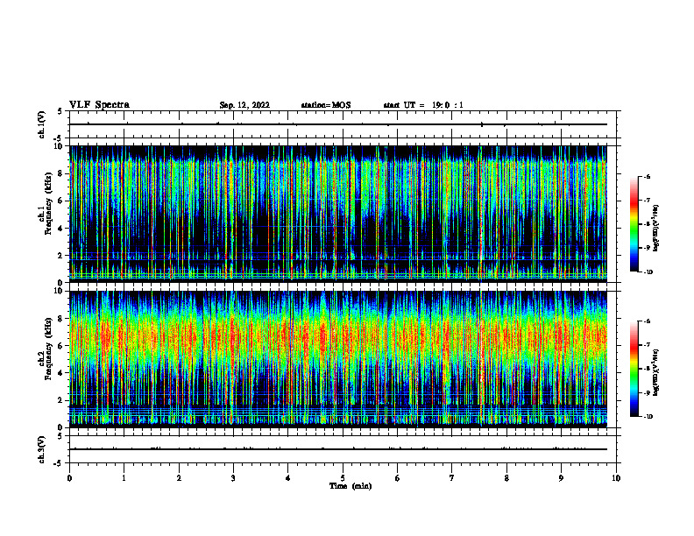Select the log(PSD) label beside ch.2 color bar
Screen dimensions: 694x536
click(657, 372)
